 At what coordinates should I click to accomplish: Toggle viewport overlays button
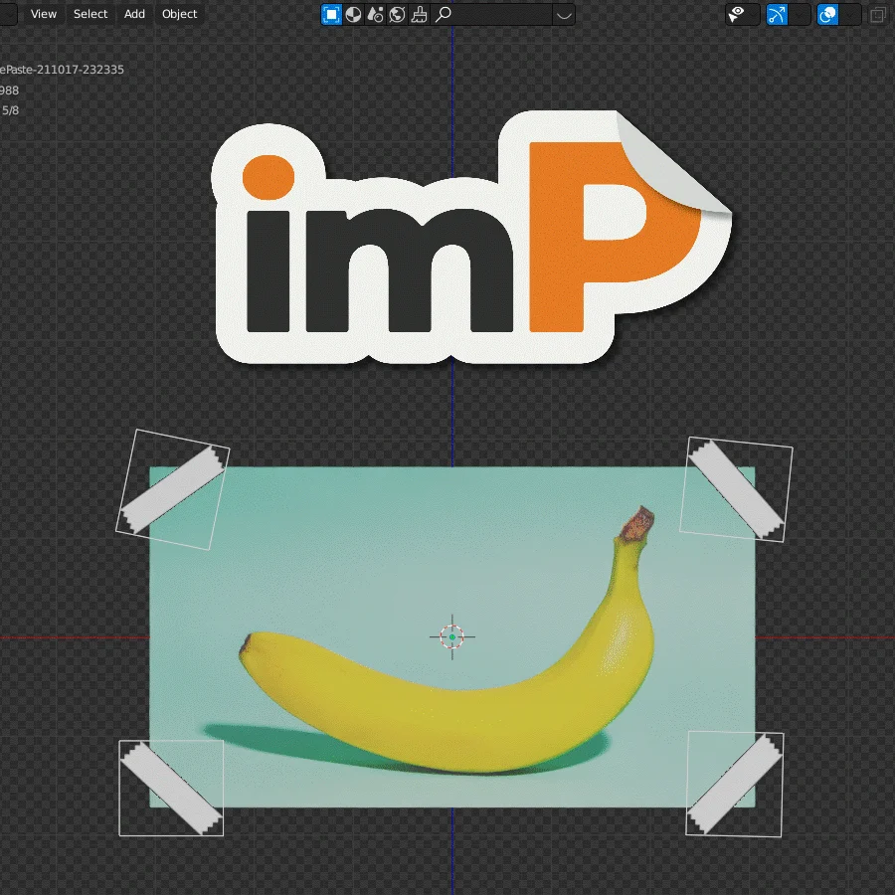pyautogui.click(x=827, y=14)
